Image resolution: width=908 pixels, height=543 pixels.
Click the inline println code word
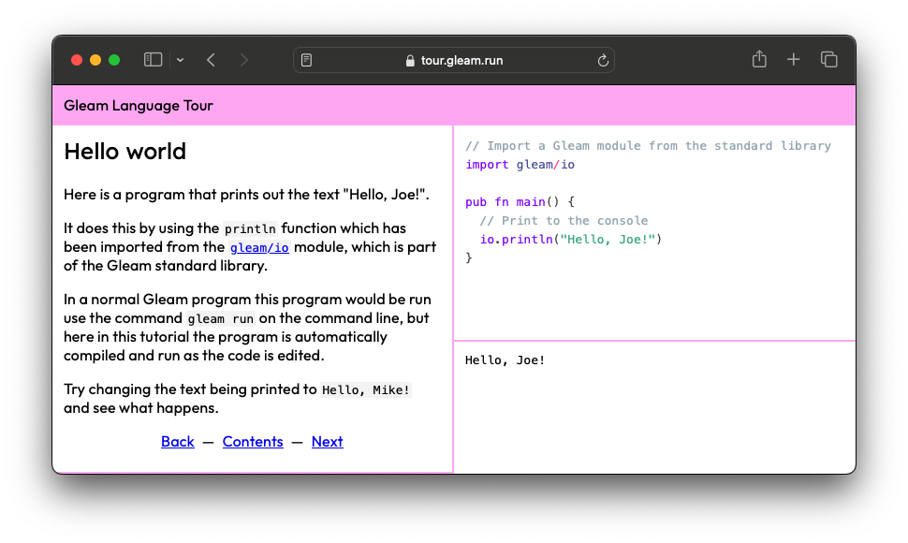point(250,228)
